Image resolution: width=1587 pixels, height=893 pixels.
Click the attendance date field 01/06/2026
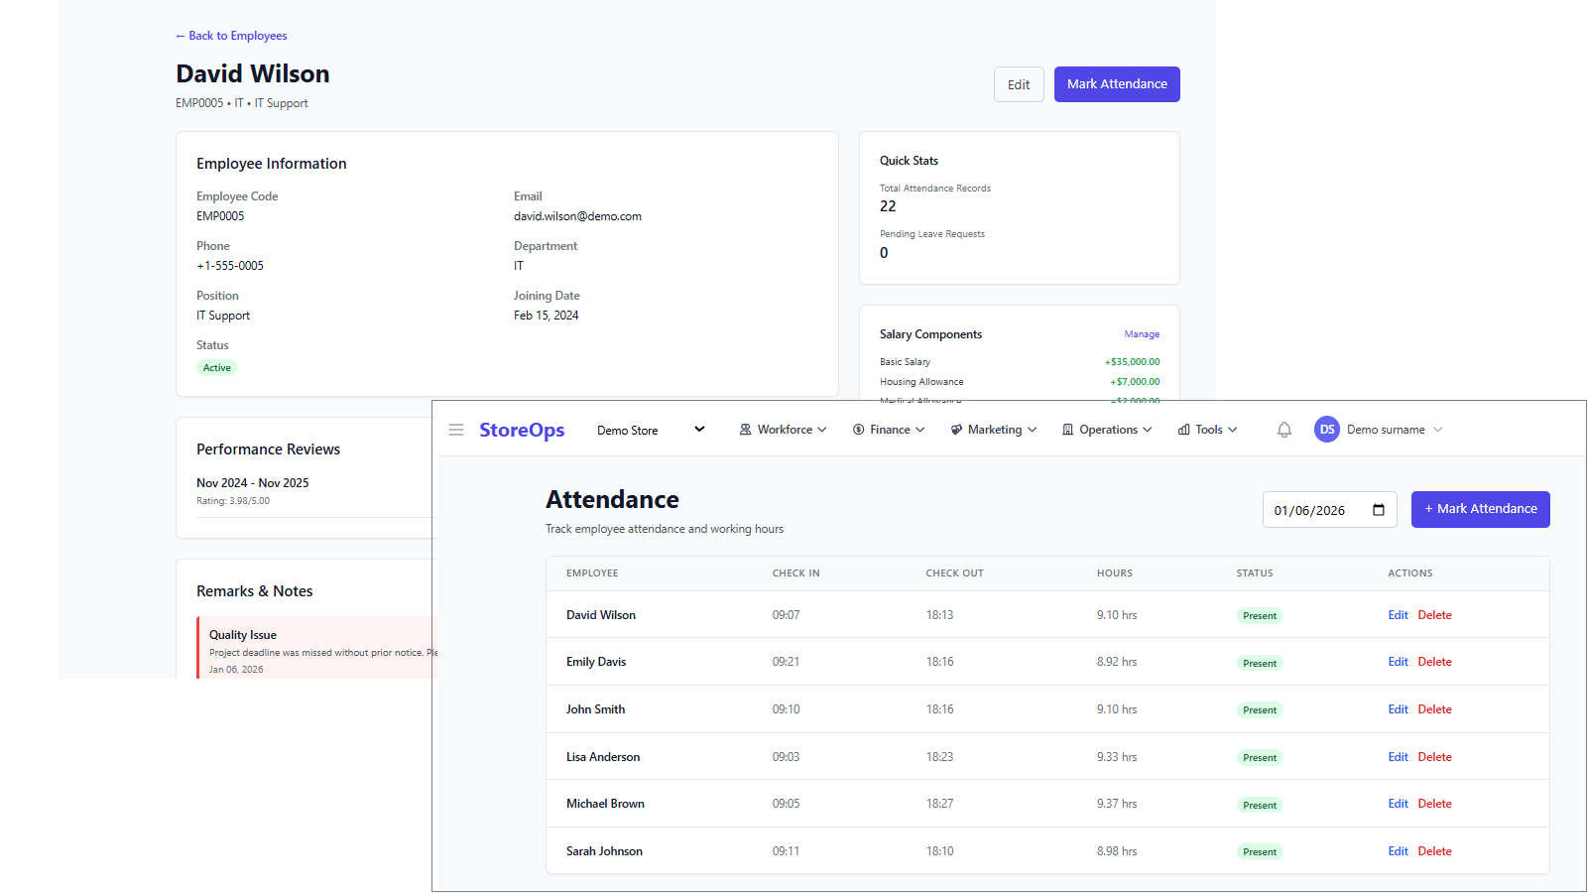(1329, 510)
